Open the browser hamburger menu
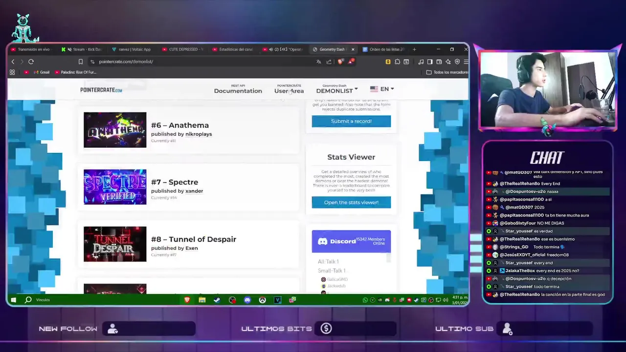Screen dimensions: 626x352 click(466, 62)
